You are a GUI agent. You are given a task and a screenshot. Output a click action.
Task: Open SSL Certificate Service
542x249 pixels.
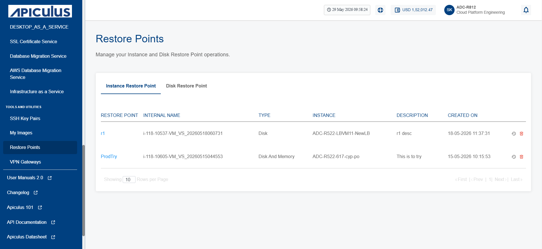coord(34,41)
